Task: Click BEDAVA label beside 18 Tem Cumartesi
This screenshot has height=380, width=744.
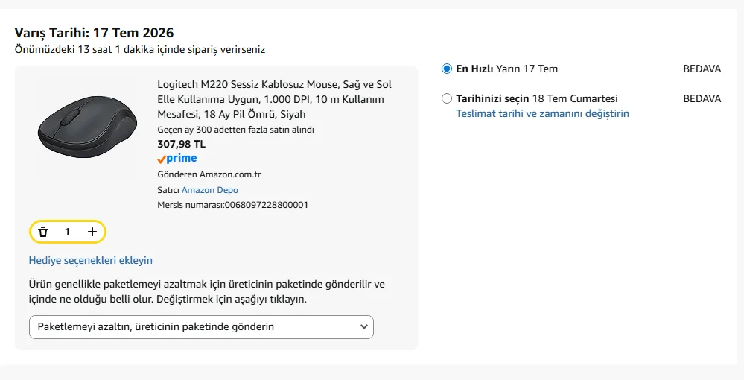Action: coord(702,99)
